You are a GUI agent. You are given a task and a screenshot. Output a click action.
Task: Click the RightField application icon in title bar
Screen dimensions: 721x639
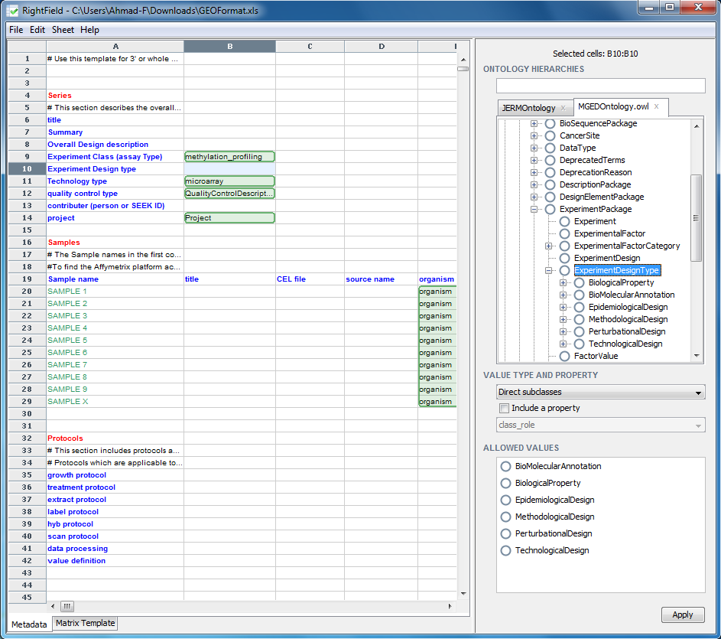[14, 11]
